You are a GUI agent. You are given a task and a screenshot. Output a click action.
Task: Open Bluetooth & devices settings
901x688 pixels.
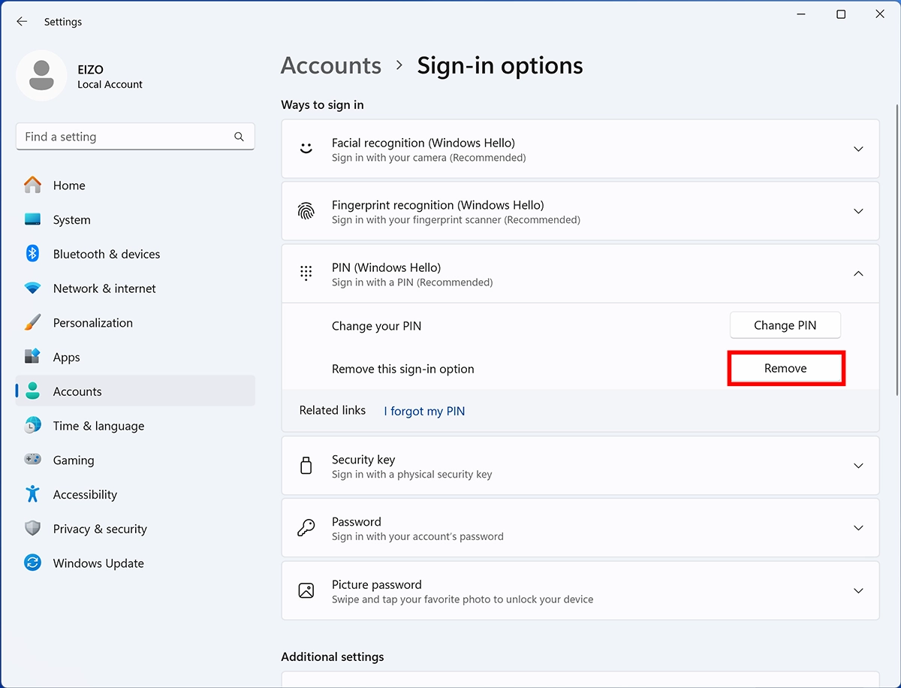pos(135,254)
